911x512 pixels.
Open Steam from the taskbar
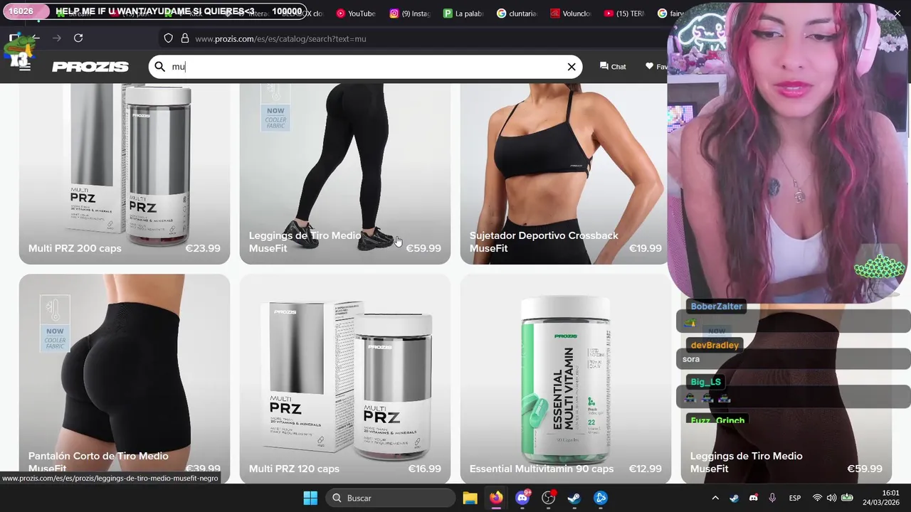pos(574,498)
